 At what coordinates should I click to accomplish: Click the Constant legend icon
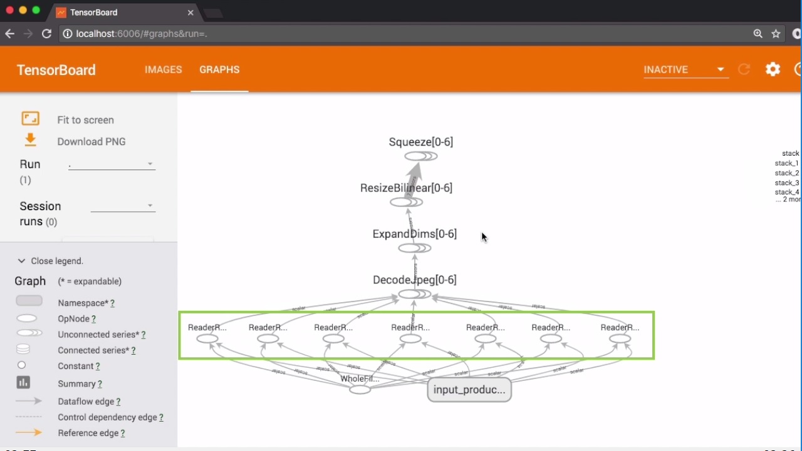coord(22,365)
